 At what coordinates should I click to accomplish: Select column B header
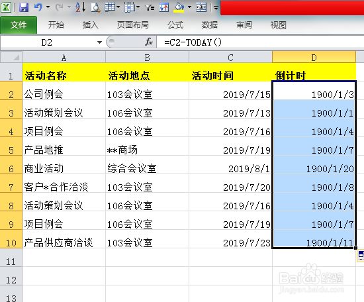[147, 58]
